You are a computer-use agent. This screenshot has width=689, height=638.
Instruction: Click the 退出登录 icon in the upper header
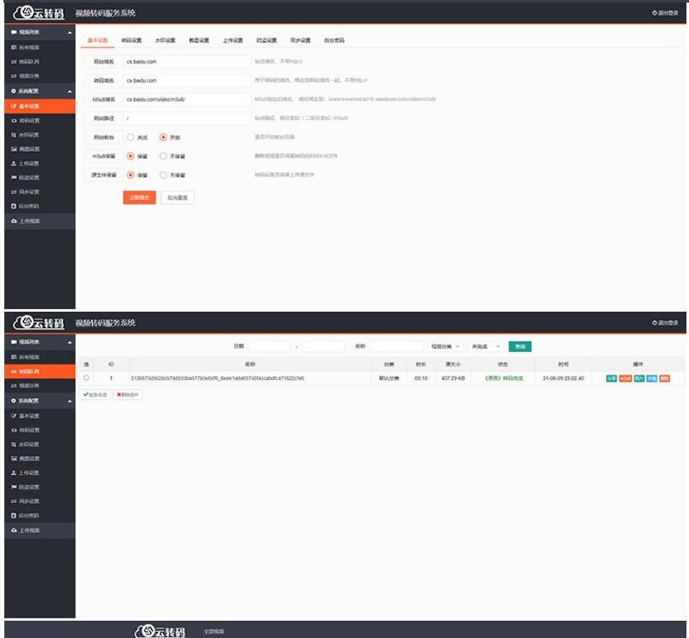654,13
